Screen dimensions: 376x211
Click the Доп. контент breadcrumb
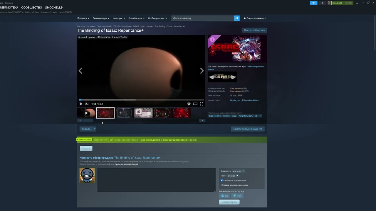pos(147,26)
